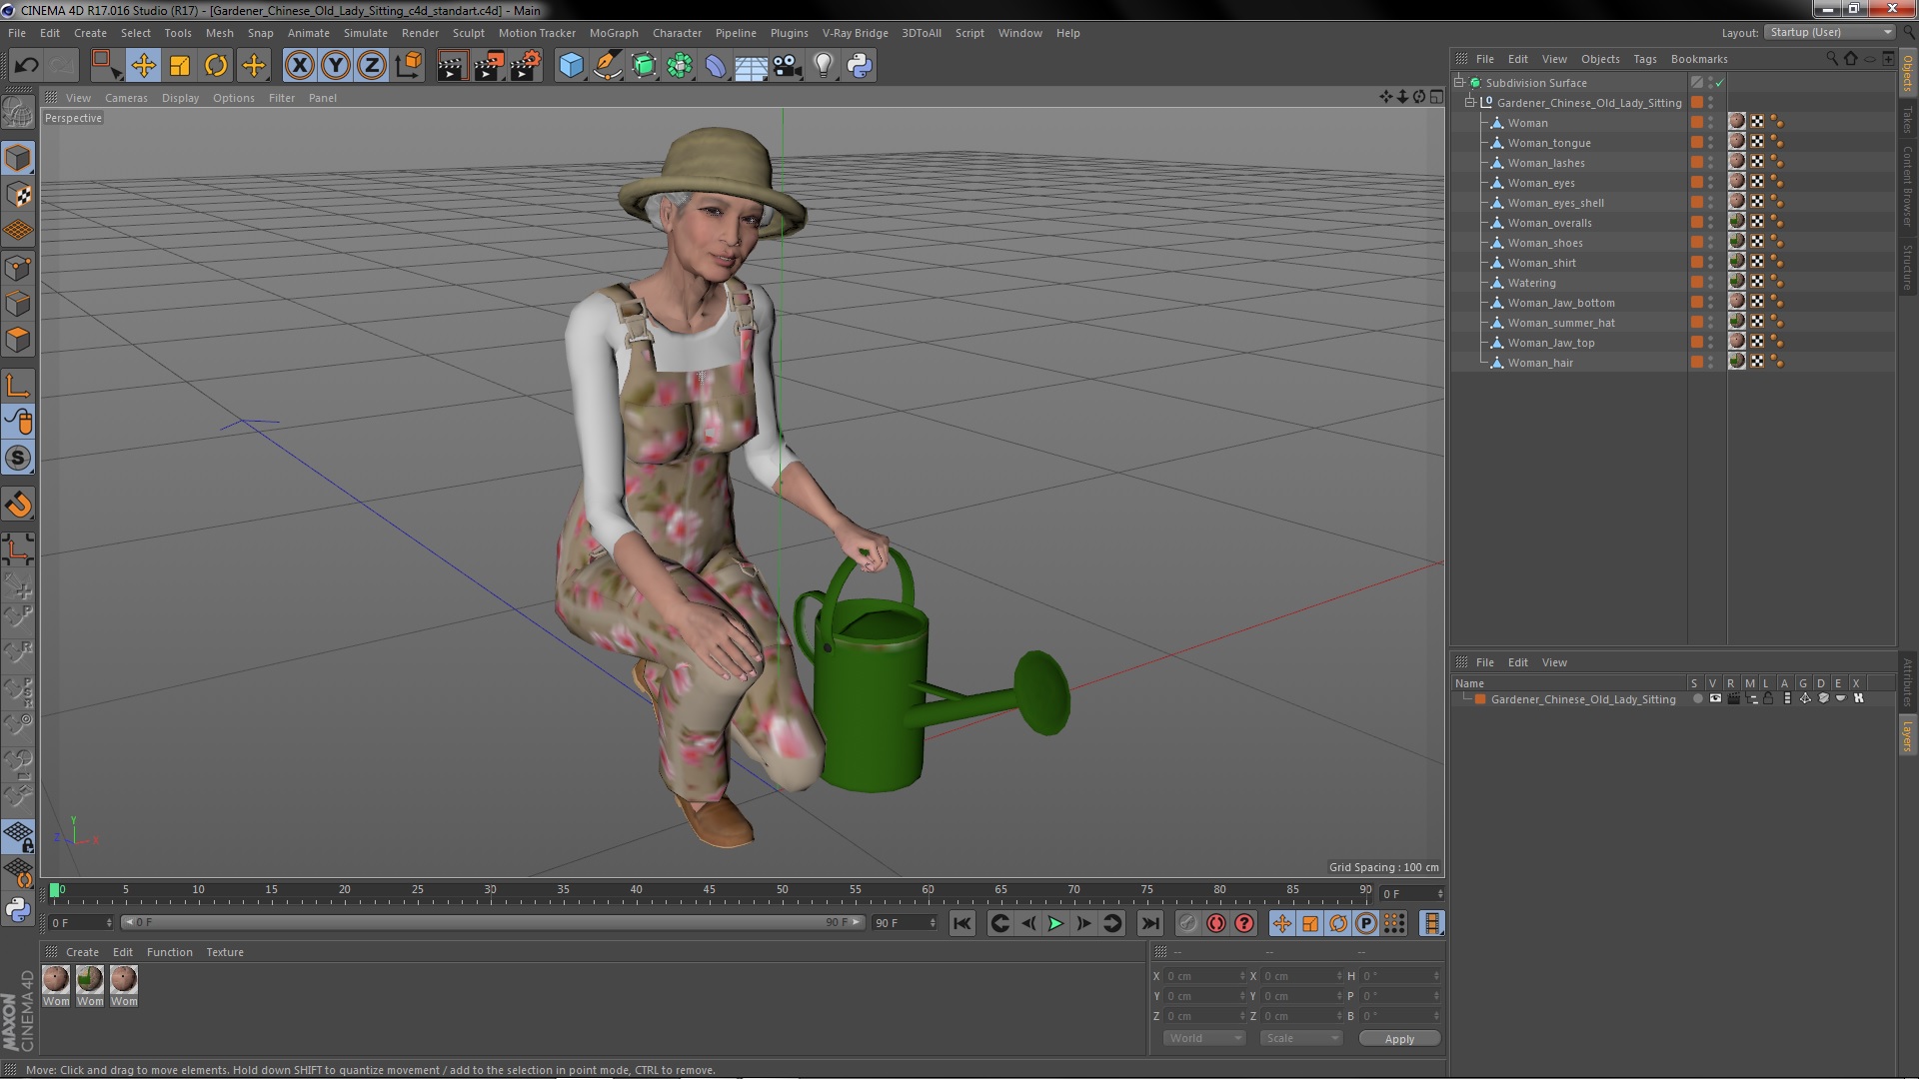Viewport: 1919px width, 1079px height.
Task: Open the Simulate menu
Action: point(365,33)
